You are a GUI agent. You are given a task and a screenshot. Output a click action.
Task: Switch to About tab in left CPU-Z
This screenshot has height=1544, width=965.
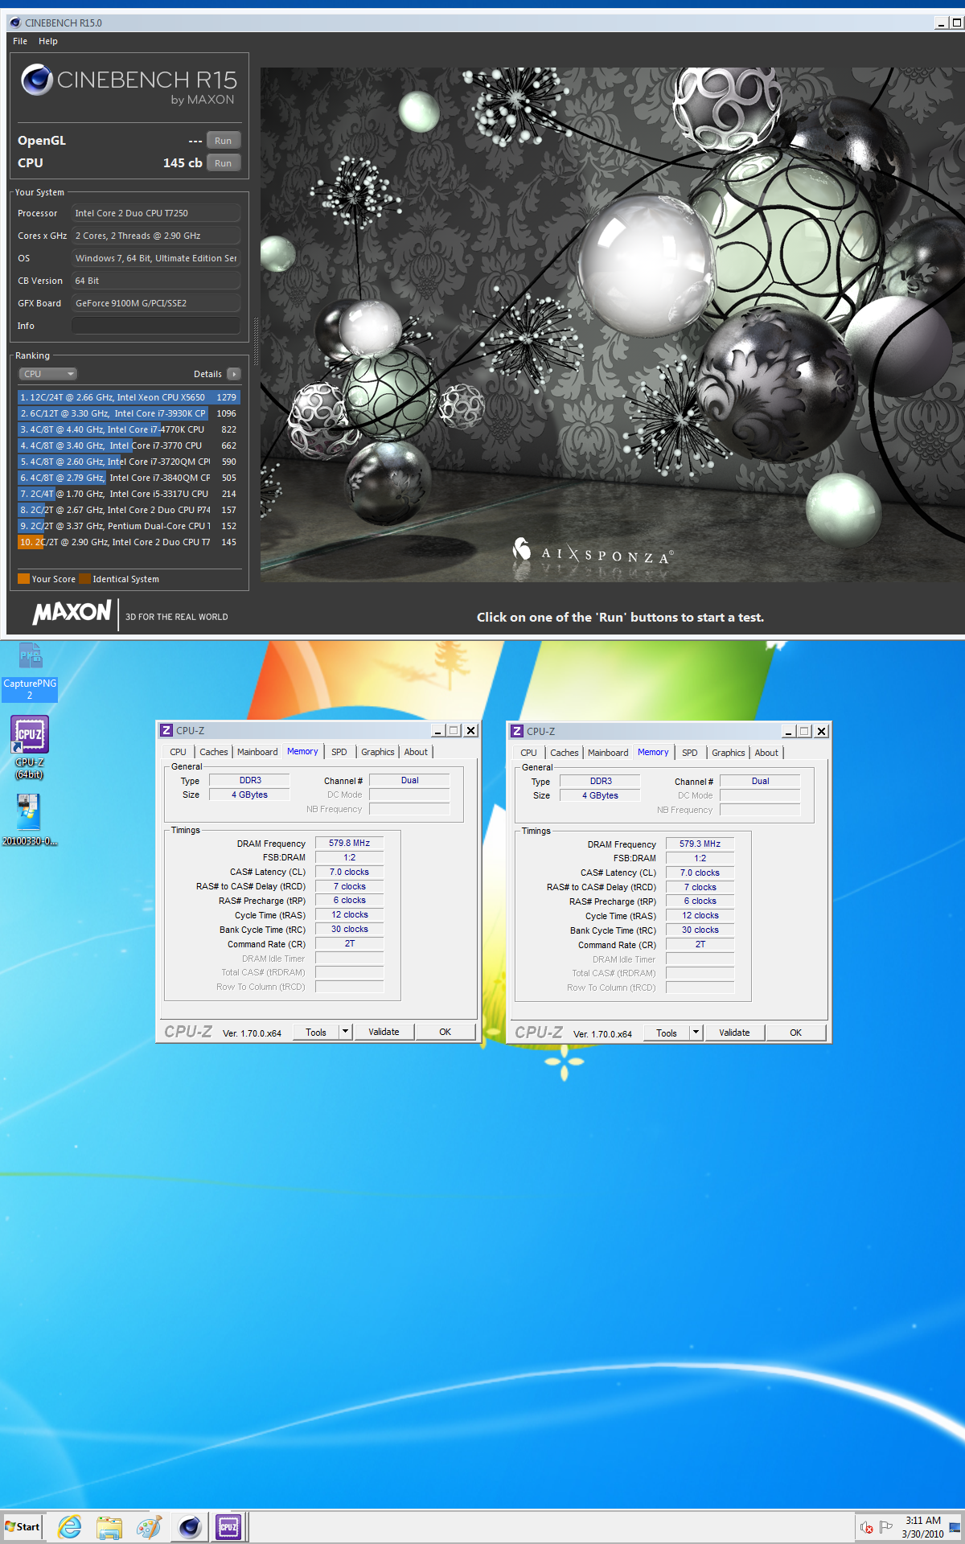coord(416,752)
